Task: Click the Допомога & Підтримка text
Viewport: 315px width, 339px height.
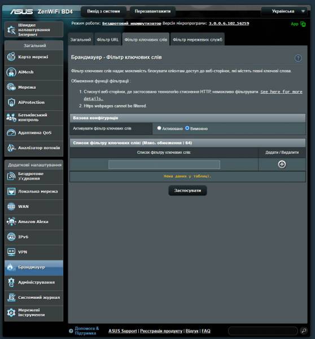Action: click(x=86, y=331)
